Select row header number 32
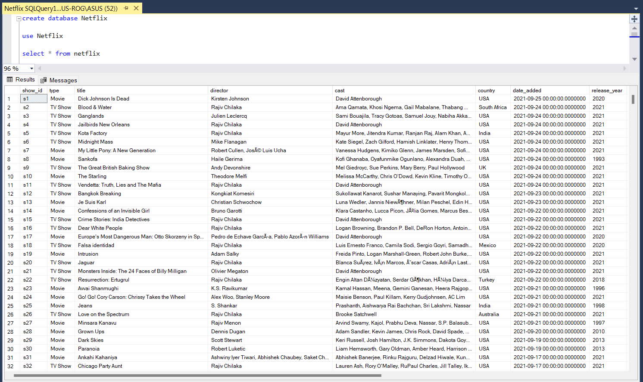The image size is (643, 382). click(x=12, y=366)
